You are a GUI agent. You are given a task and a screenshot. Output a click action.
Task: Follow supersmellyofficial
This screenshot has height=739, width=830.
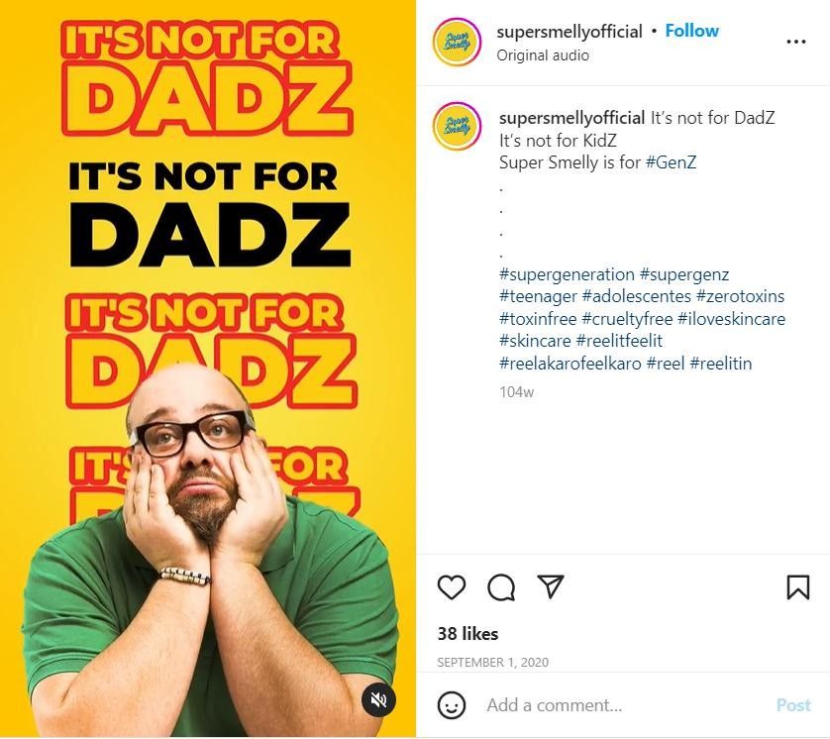coord(690,30)
